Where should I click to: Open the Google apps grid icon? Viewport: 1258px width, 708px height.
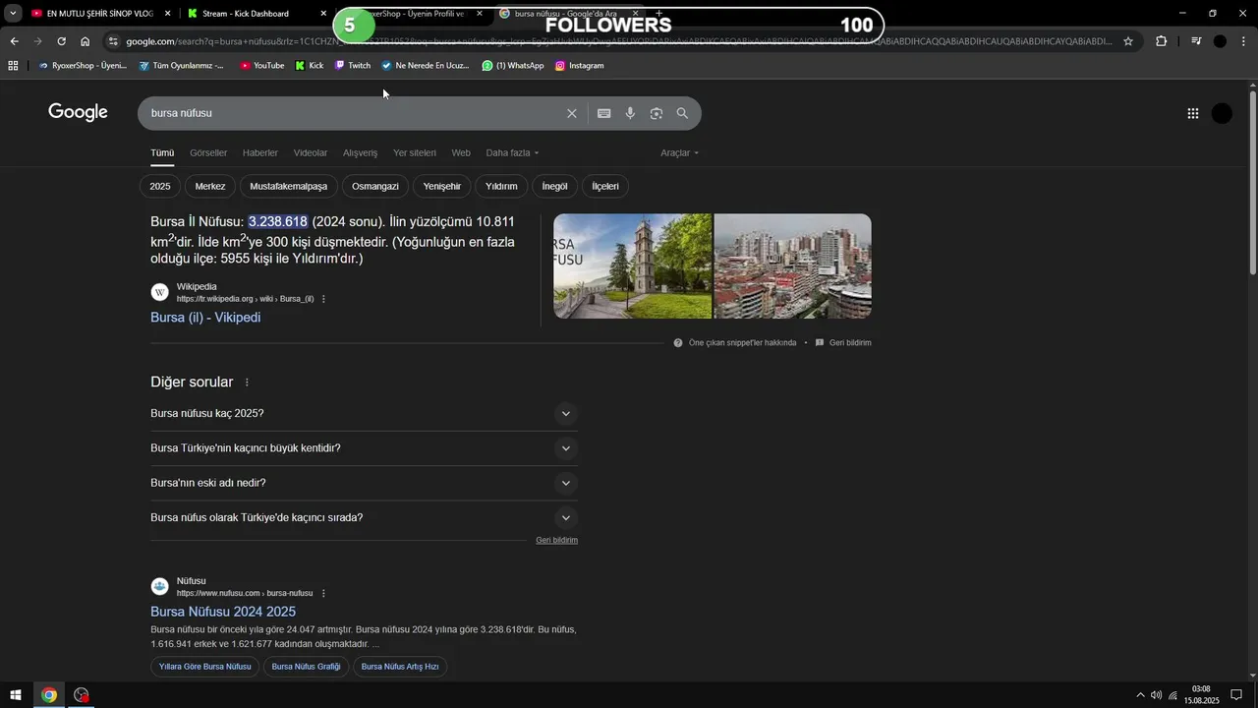pos(1193,113)
